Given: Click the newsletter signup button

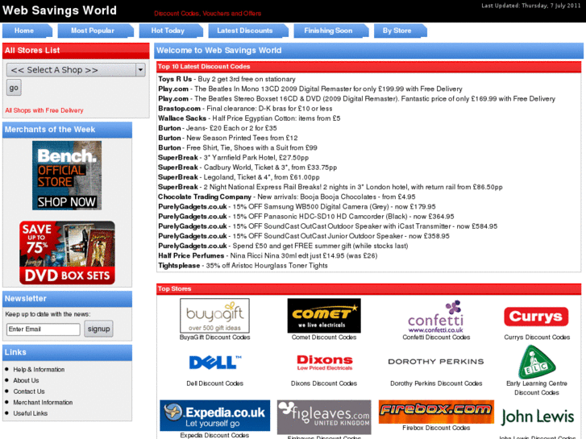Looking at the screenshot, I should (98, 329).
